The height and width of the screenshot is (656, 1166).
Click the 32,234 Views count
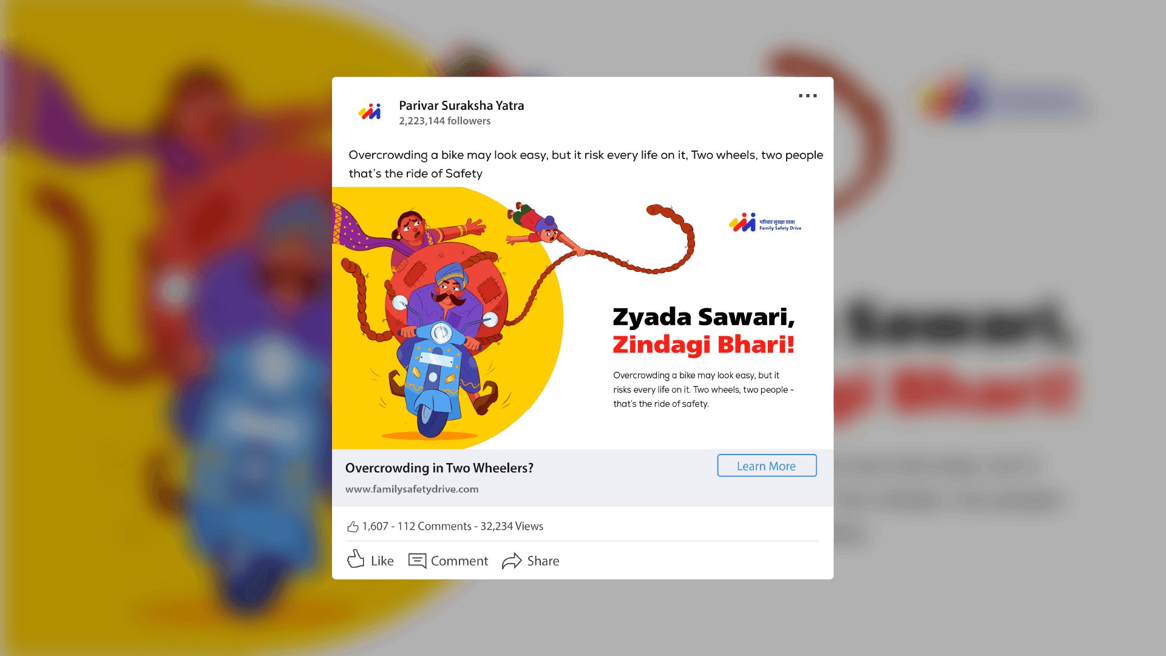pyautogui.click(x=512, y=526)
